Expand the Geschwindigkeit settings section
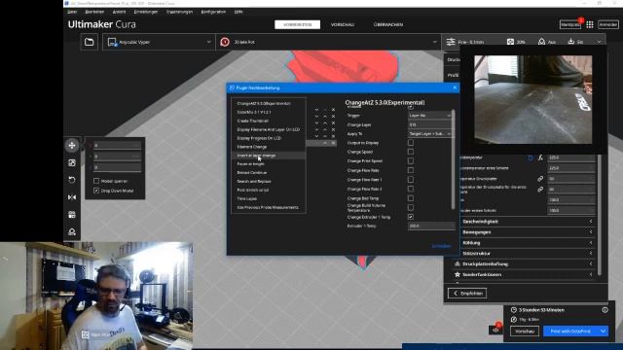This screenshot has width=623, height=350. click(525, 222)
